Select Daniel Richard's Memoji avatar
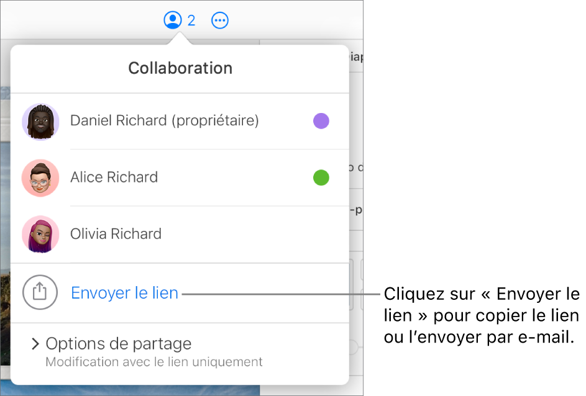Screen dimensions: 586x396 [40, 122]
